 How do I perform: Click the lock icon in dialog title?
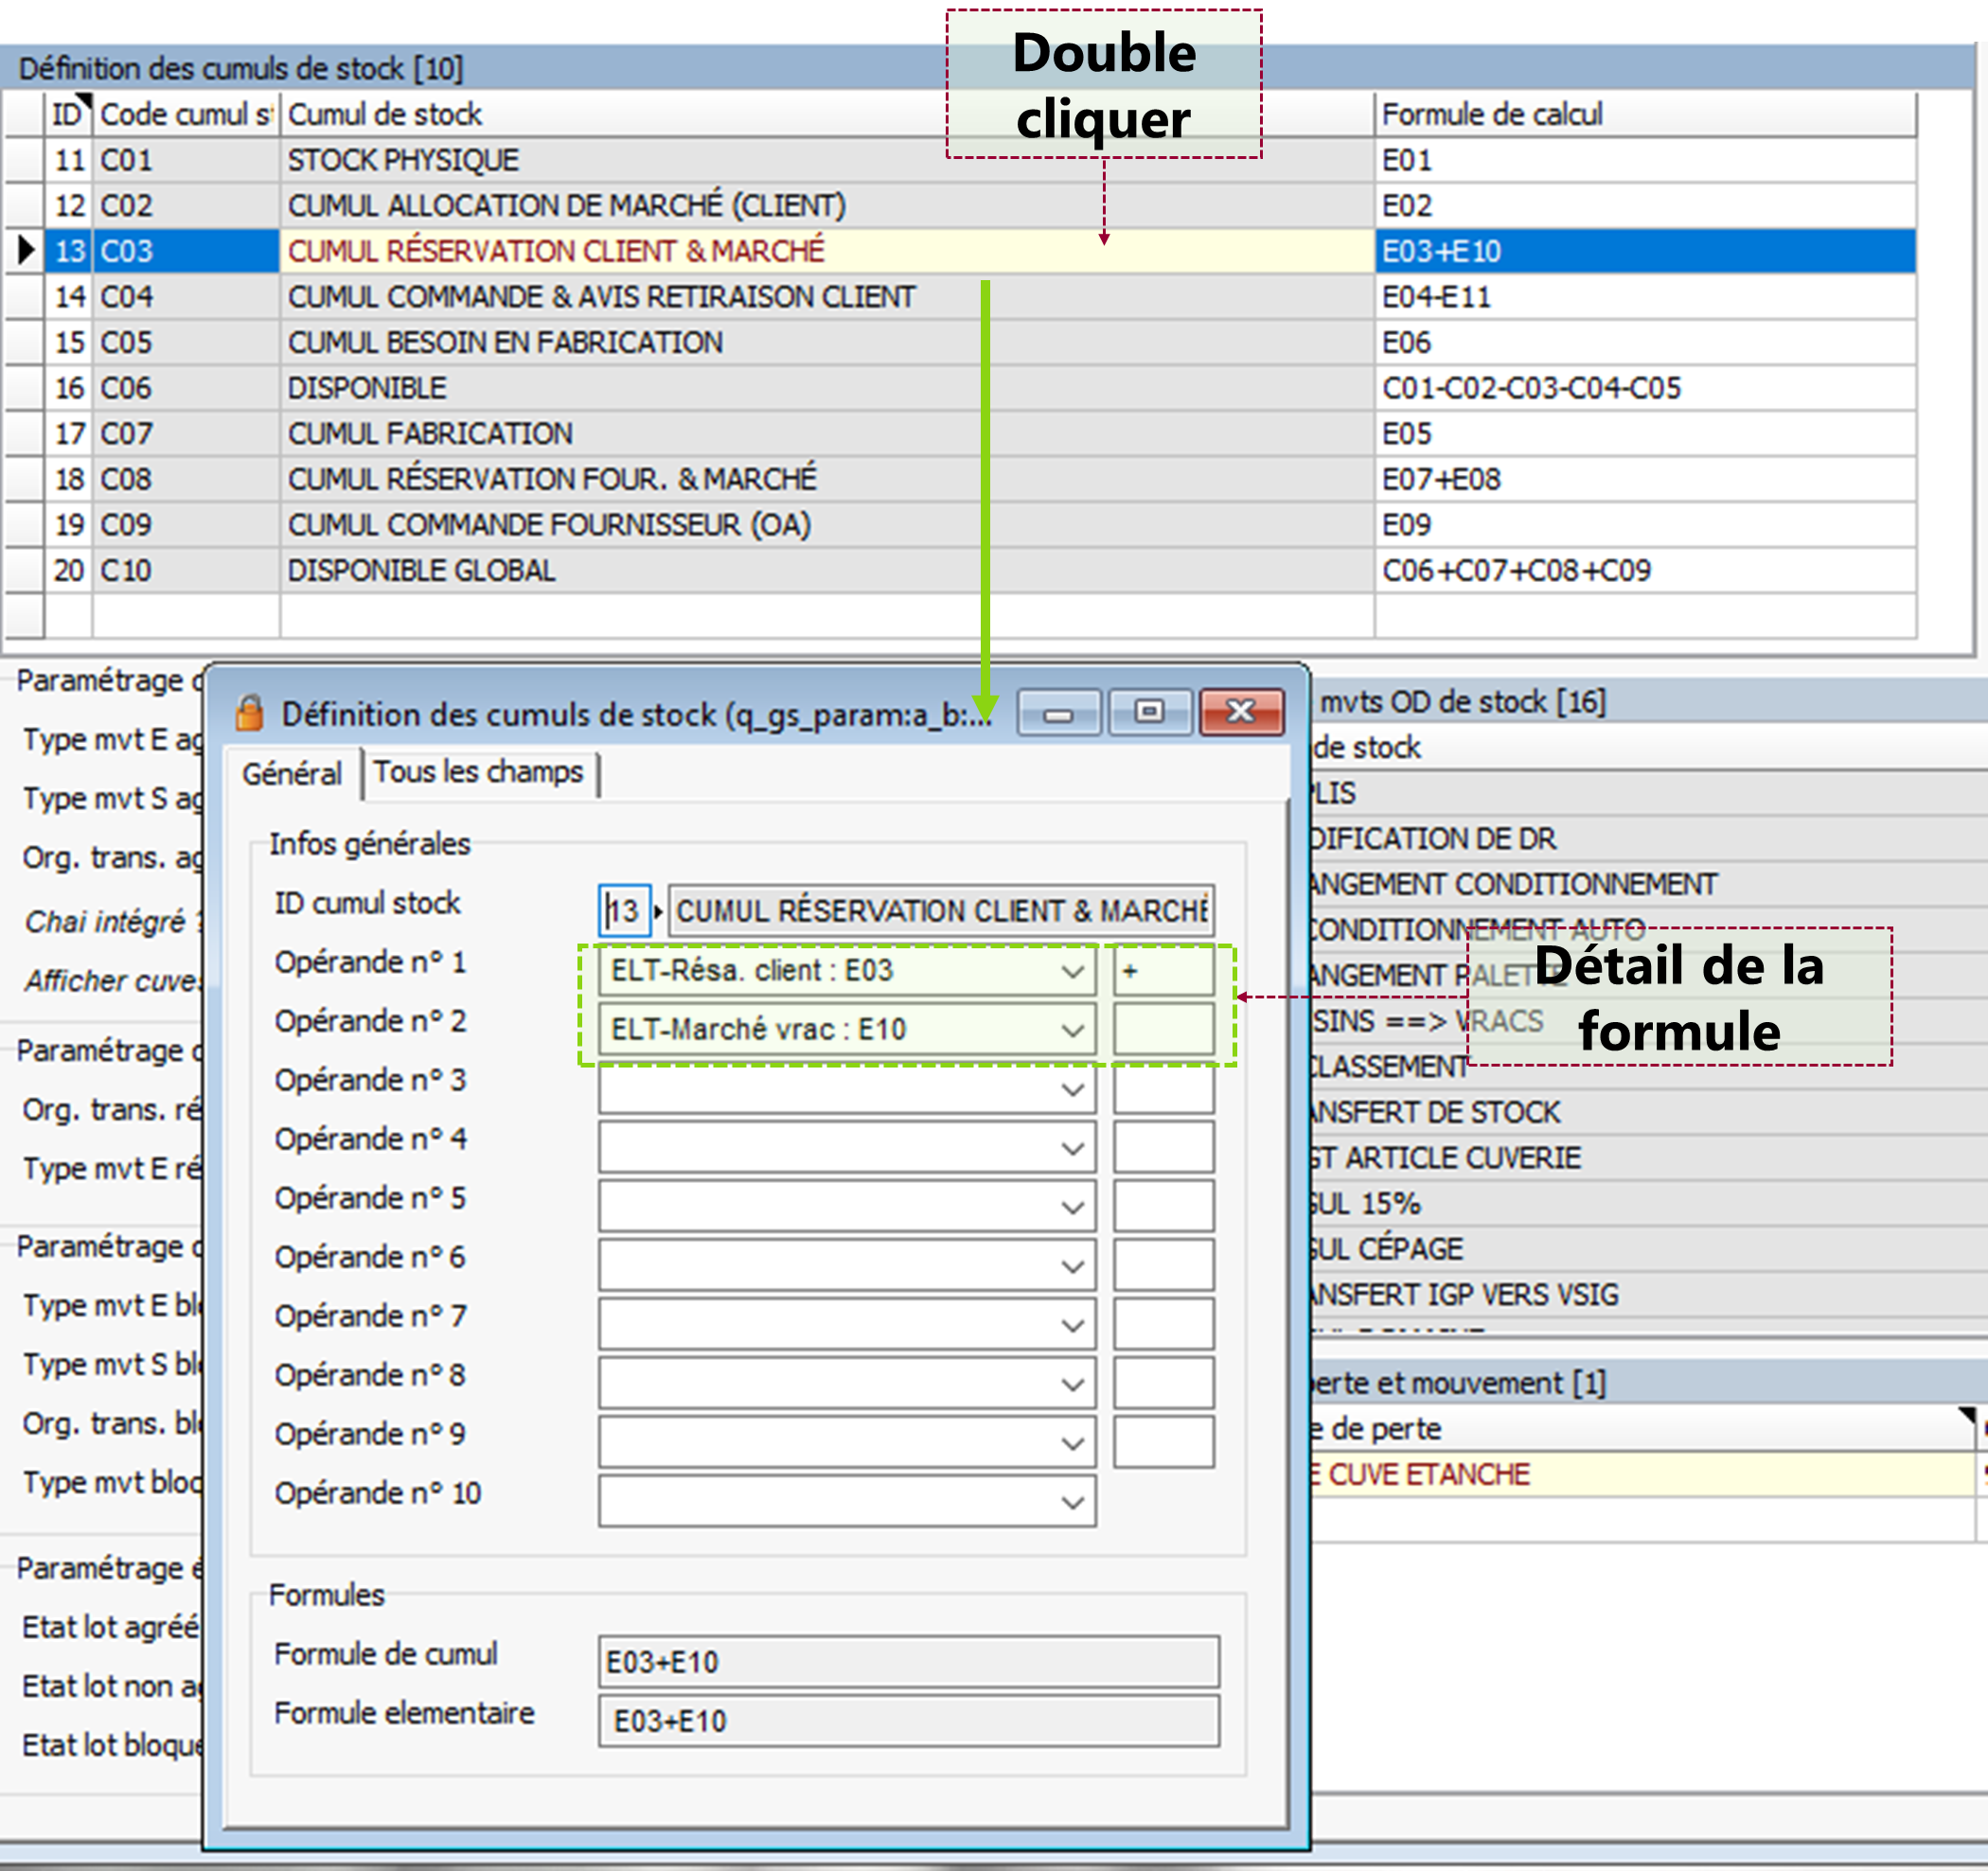(x=249, y=714)
